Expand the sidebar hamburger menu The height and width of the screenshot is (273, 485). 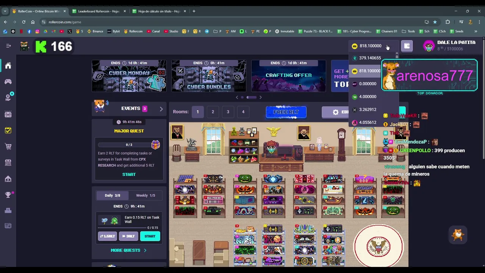(8, 46)
